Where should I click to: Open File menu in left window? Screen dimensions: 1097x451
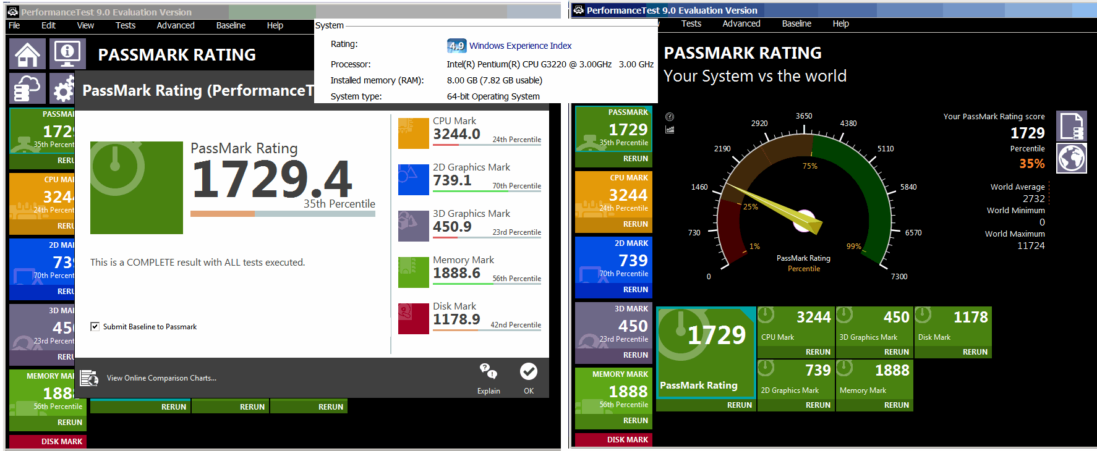click(14, 25)
